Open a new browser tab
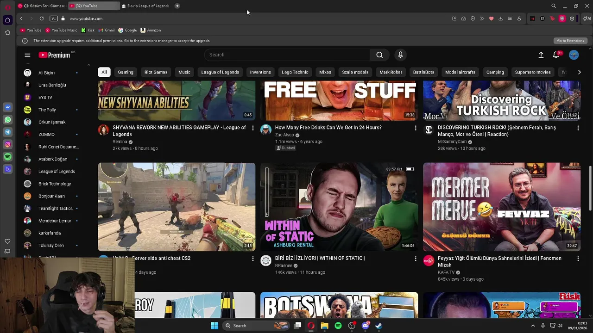 (177, 6)
